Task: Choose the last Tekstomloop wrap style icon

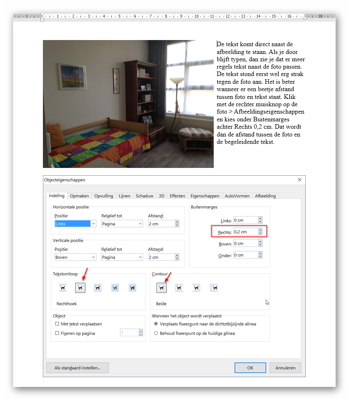Action: pyautogui.click(x=132, y=288)
